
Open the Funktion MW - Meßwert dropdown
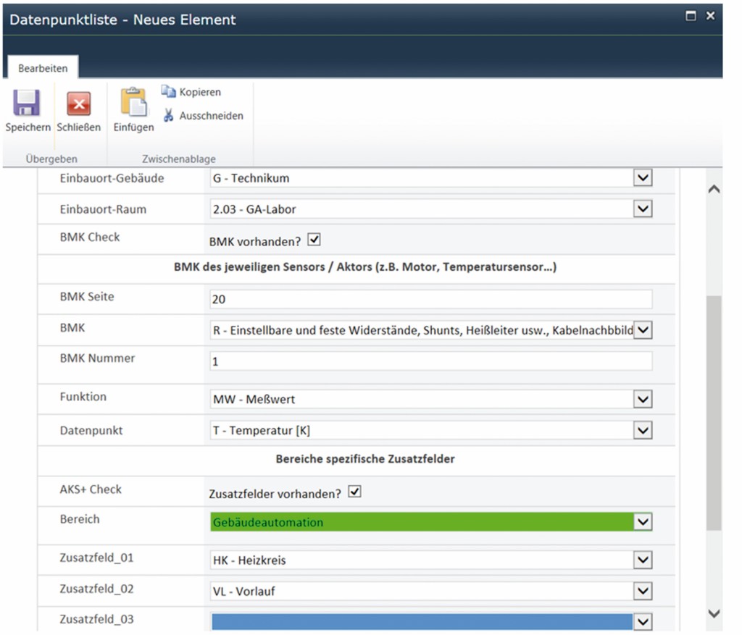pos(643,399)
